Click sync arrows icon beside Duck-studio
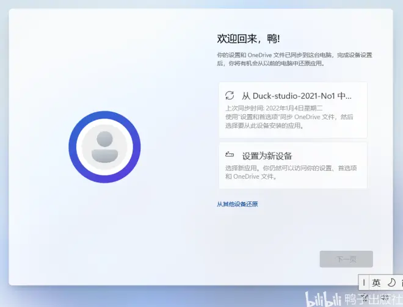 click(230, 95)
